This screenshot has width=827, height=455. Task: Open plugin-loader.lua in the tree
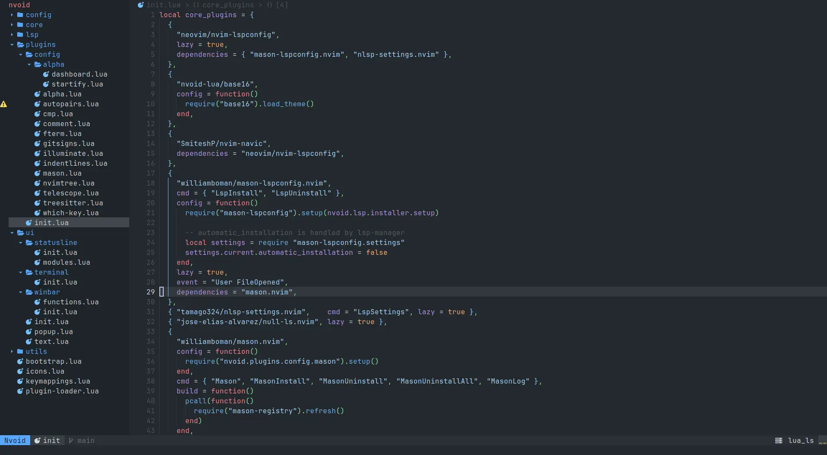pyautogui.click(x=62, y=391)
